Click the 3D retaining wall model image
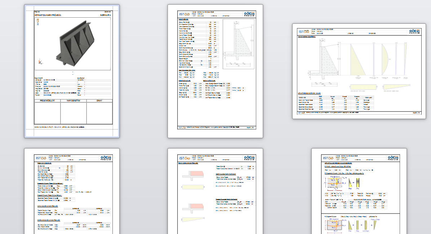Screen dimensions: 431x234 76,43
